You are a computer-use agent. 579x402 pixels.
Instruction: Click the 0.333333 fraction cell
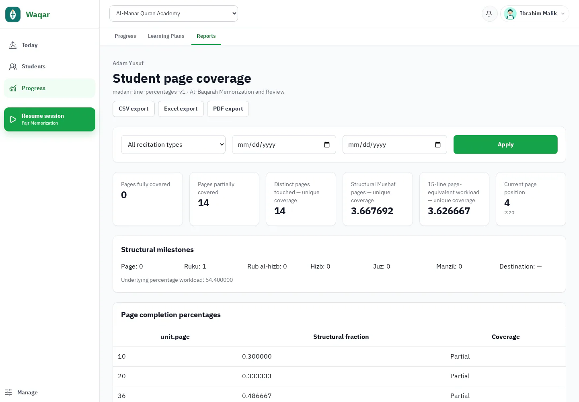(341, 376)
